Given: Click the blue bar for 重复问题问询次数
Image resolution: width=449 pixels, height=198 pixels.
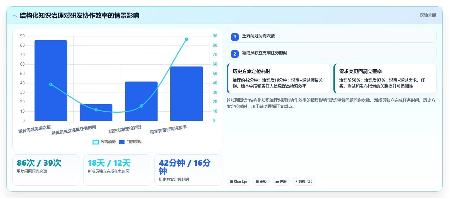Looking at the screenshot, I should click(x=51, y=80).
